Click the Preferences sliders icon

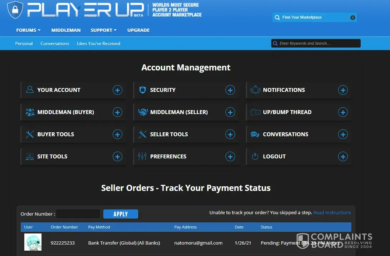(x=142, y=157)
